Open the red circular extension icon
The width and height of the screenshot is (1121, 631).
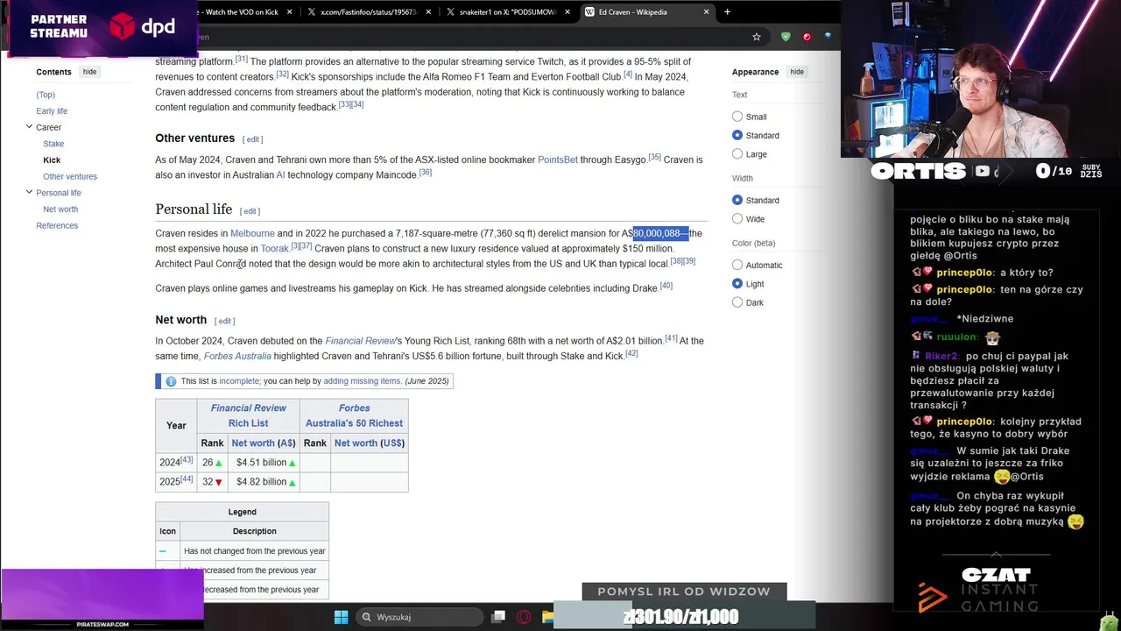tap(807, 37)
